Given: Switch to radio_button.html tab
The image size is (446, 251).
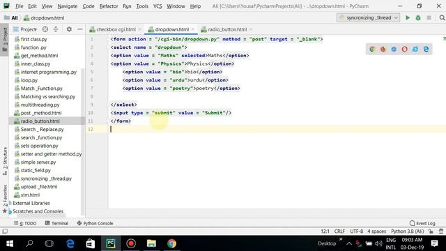Looking at the screenshot, I should pos(227,29).
